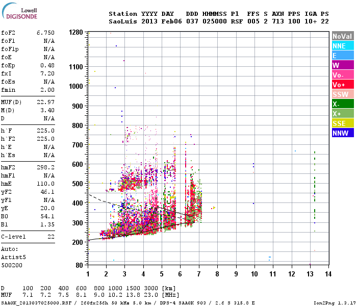Select the X- dark green legend swatch

click(343, 104)
